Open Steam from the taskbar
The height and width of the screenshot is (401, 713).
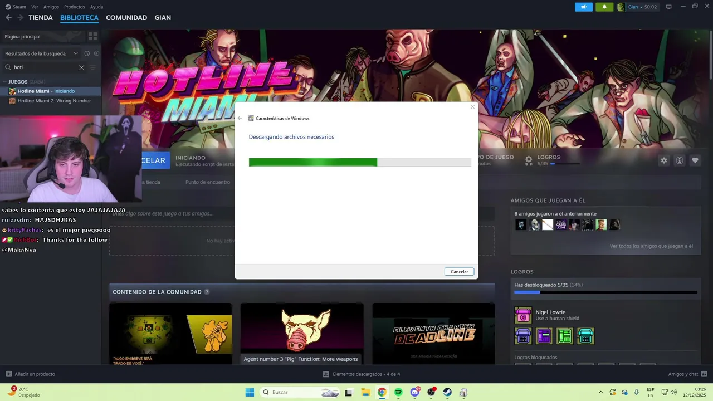pyautogui.click(x=447, y=392)
